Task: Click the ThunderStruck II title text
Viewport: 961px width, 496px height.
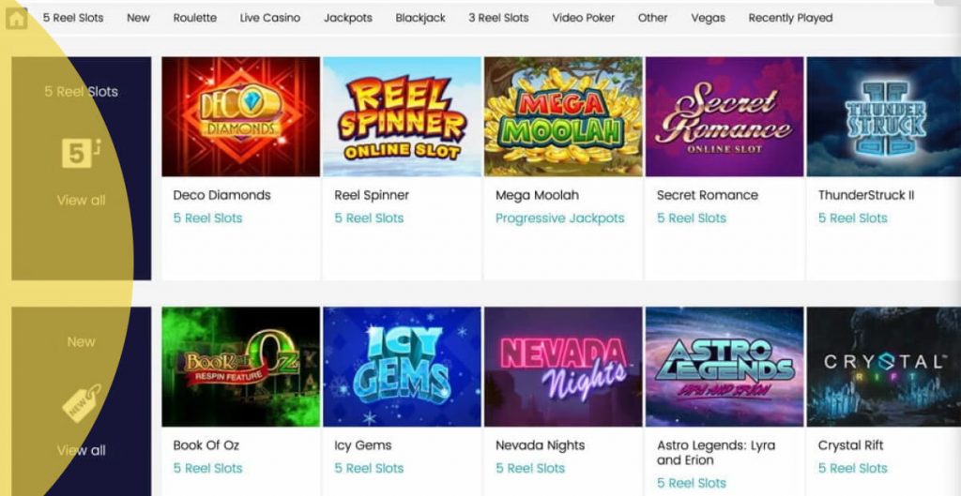Action: (866, 195)
